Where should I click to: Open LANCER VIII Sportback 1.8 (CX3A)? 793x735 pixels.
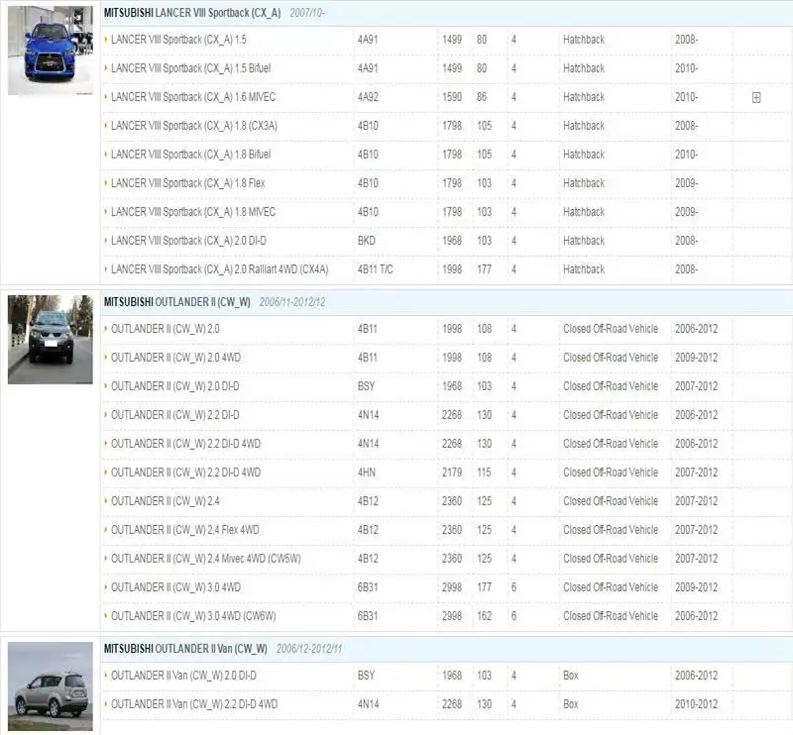click(194, 126)
